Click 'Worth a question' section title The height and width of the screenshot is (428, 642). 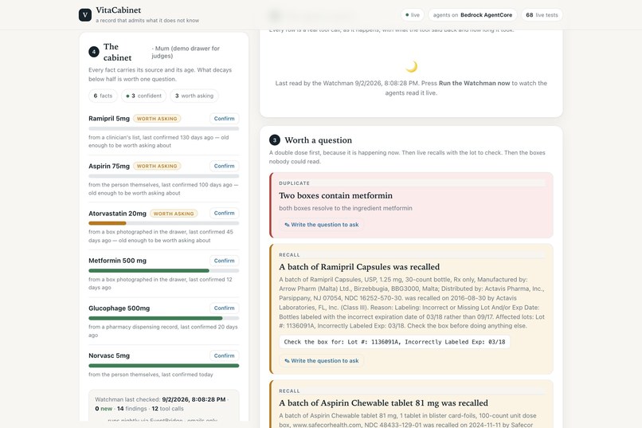point(318,140)
